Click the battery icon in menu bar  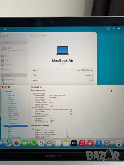coord(119,28)
